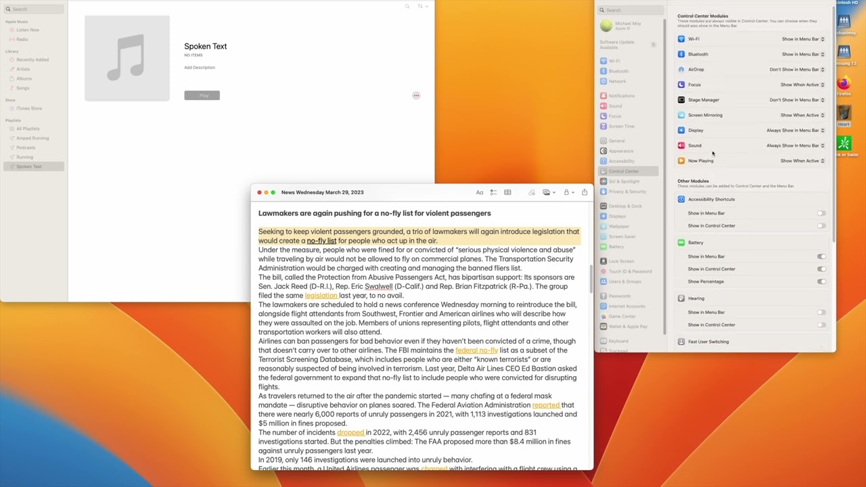Click the more options ellipsis in Music
This screenshot has height=487, width=866.
[x=416, y=95]
